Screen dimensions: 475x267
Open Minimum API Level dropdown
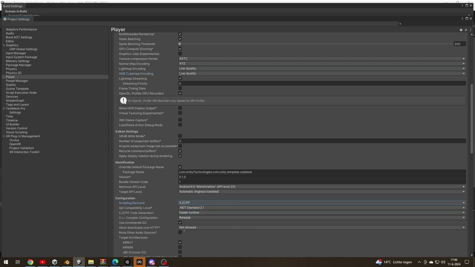pyautogui.click(x=322, y=187)
